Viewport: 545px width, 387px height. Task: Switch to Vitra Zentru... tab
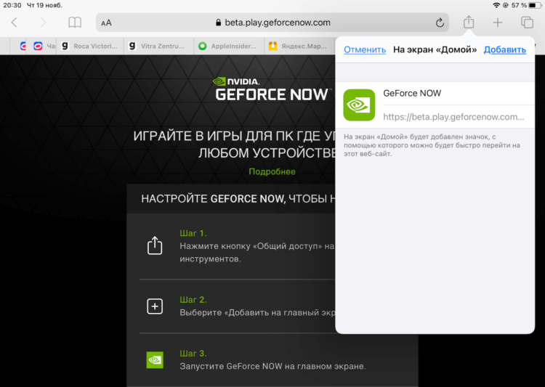[158, 46]
